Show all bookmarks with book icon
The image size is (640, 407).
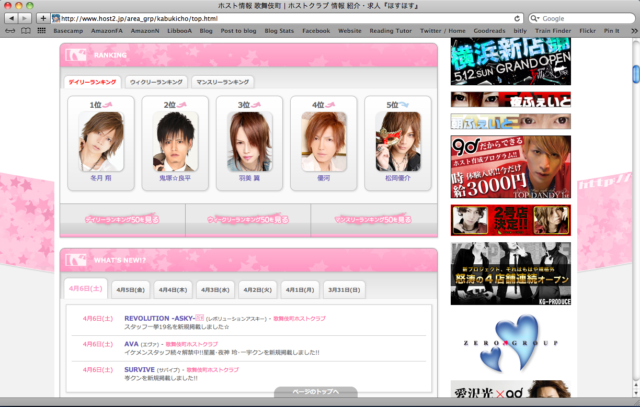click(x=26, y=31)
